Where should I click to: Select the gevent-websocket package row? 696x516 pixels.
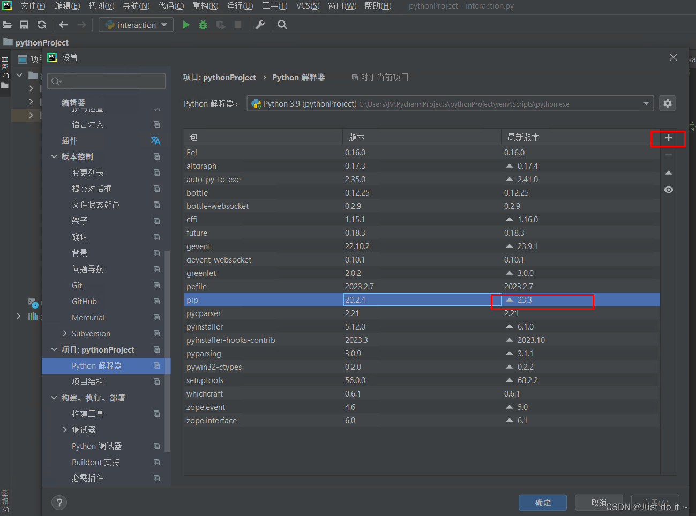click(422, 260)
